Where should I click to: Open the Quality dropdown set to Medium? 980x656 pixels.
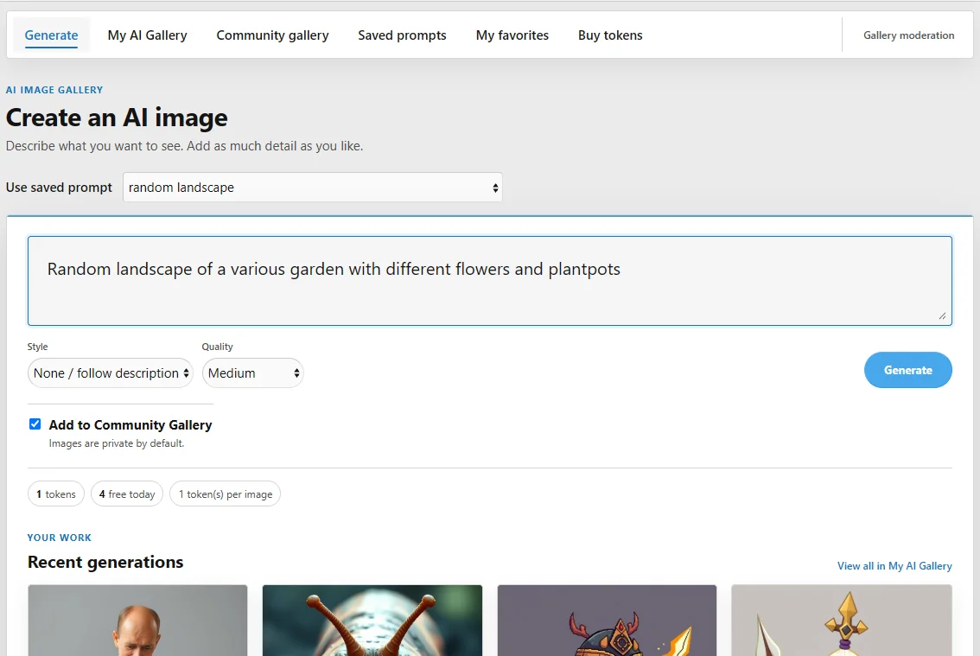pyautogui.click(x=252, y=373)
